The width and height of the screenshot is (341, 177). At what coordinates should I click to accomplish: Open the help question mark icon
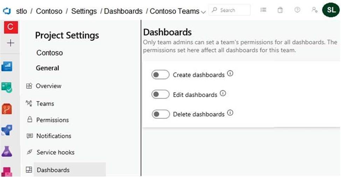(x=297, y=10)
